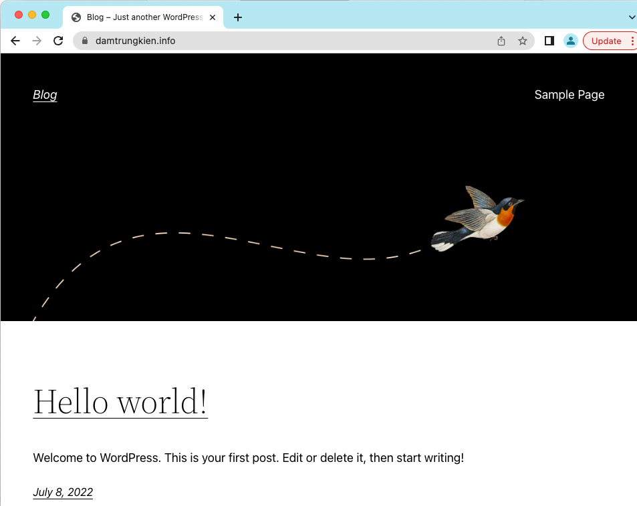Click the forward navigation arrow

pos(37,41)
